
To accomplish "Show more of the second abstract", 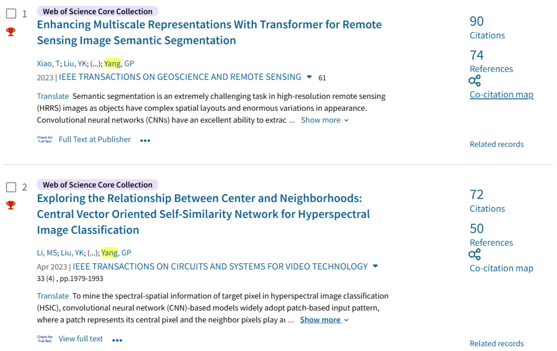I will pyautogui.click(x=324, y=320).
